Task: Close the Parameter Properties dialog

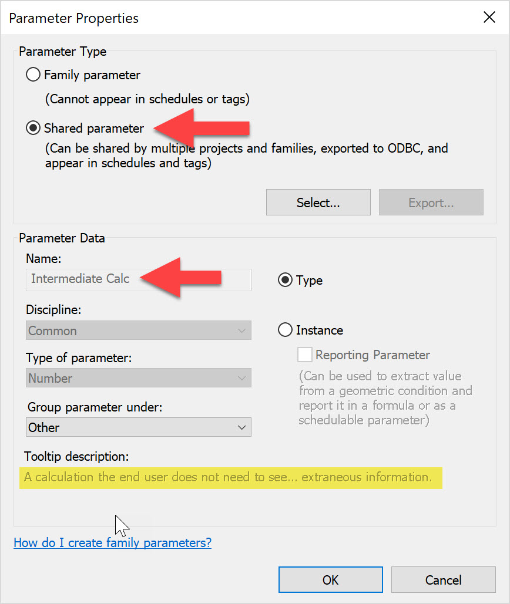Action: pos(489,17)
